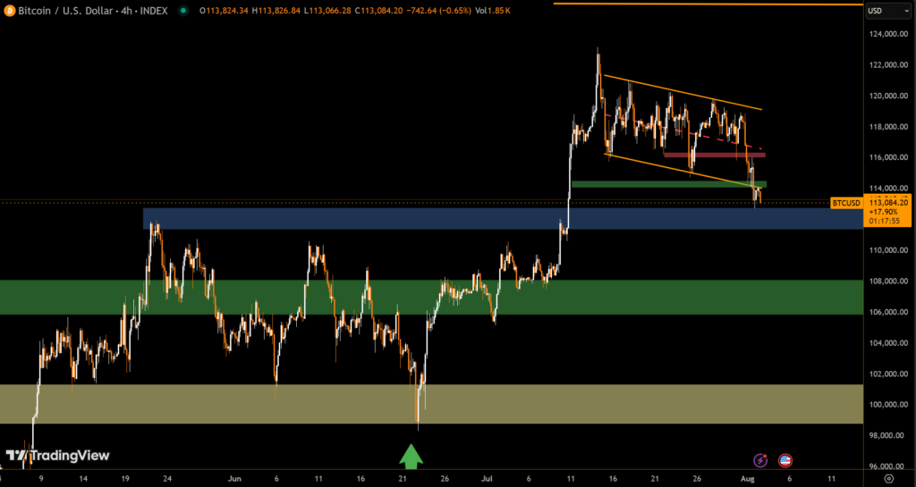The width and height of the screenshot is (916, 487).
Task: Click the Aug label on time axis
Action: [748, 479]
